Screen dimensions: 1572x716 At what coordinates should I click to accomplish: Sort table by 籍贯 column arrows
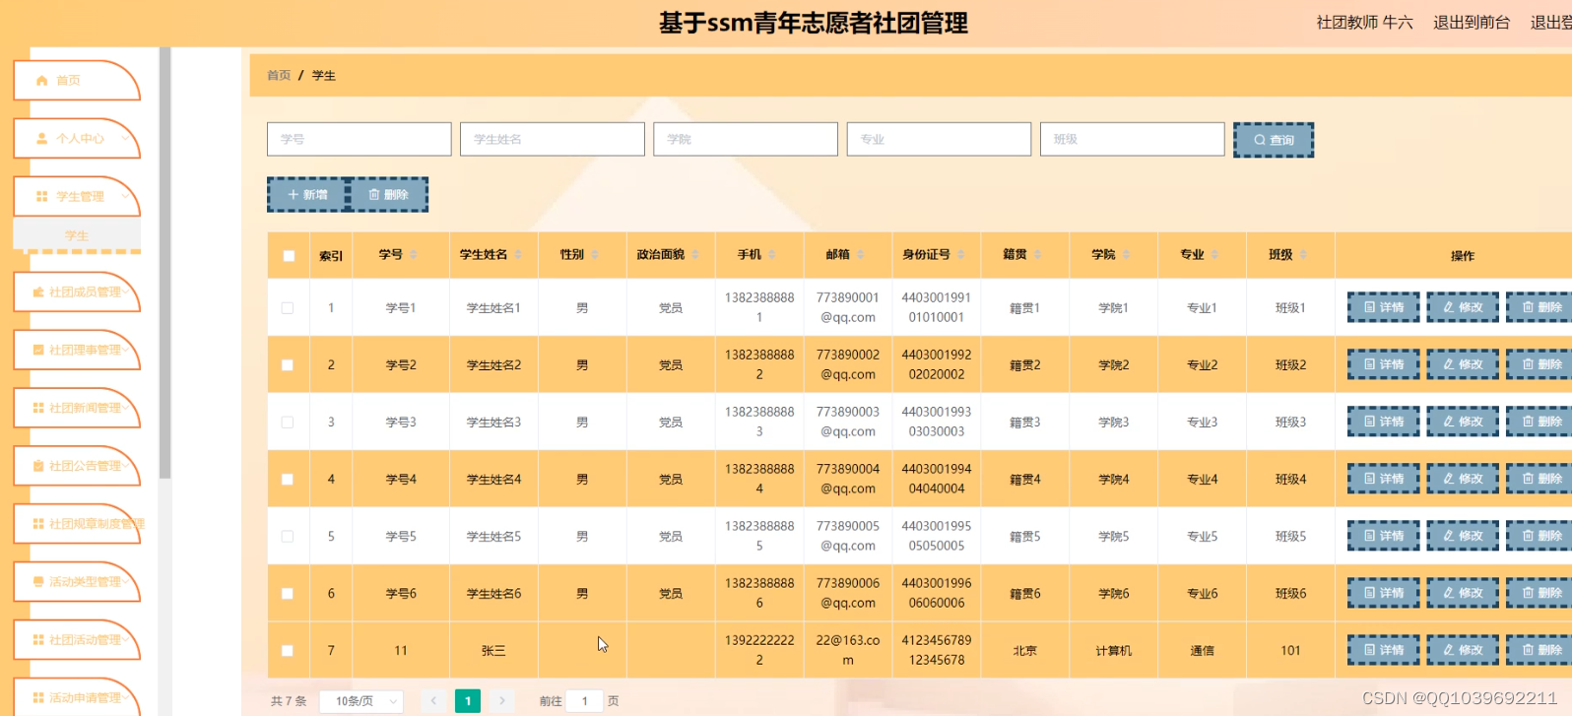click(1038, 255)
